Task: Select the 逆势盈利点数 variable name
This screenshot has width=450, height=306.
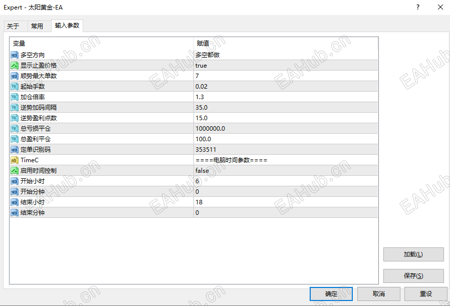Action: click(39, 118)
